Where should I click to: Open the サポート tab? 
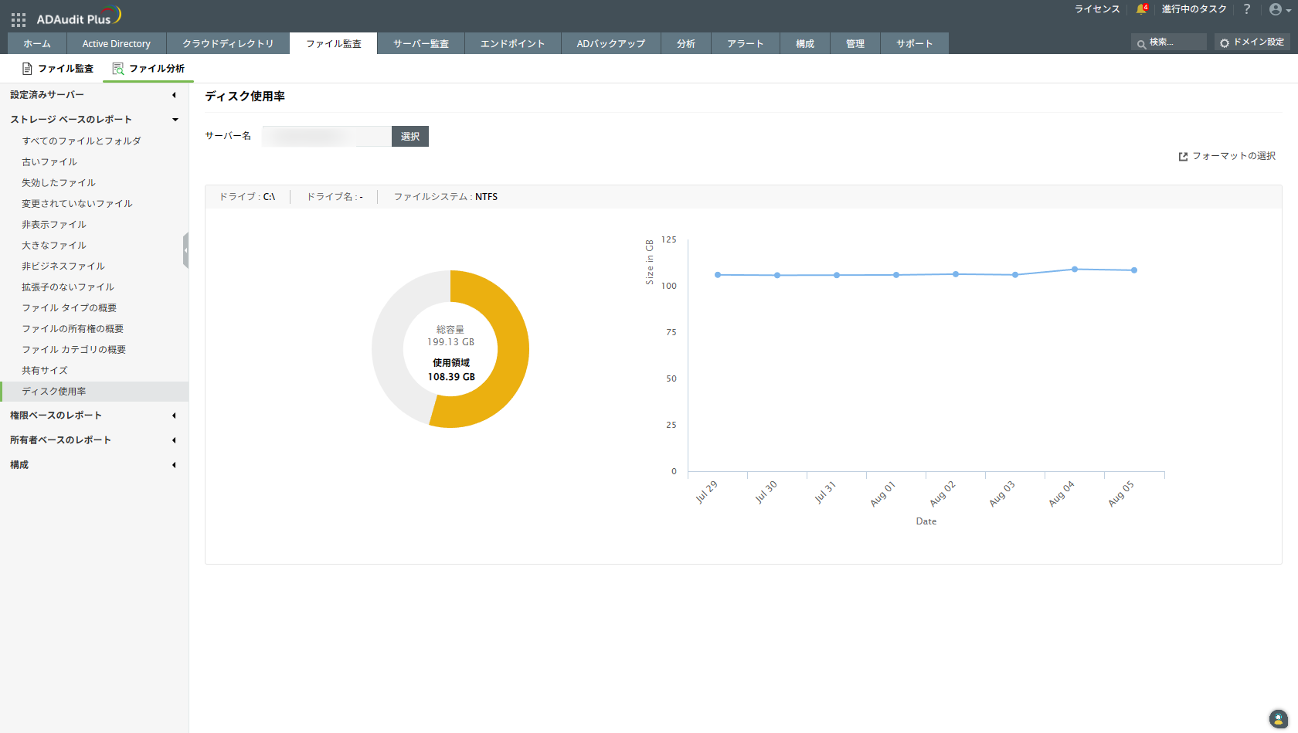point(915,43)
